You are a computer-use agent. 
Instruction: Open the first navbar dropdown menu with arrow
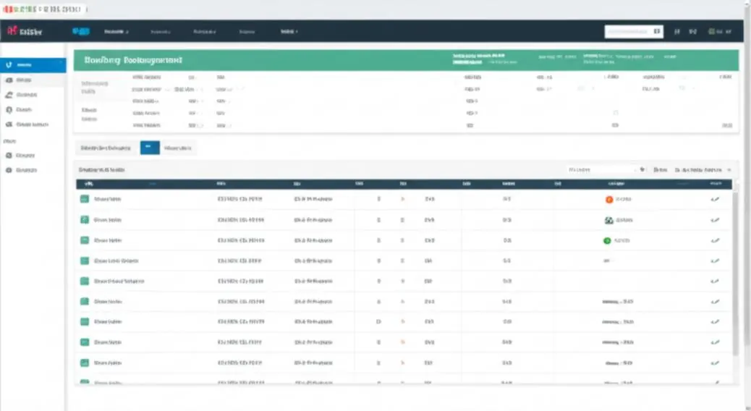pyautogui.click(x=116, y=32)
